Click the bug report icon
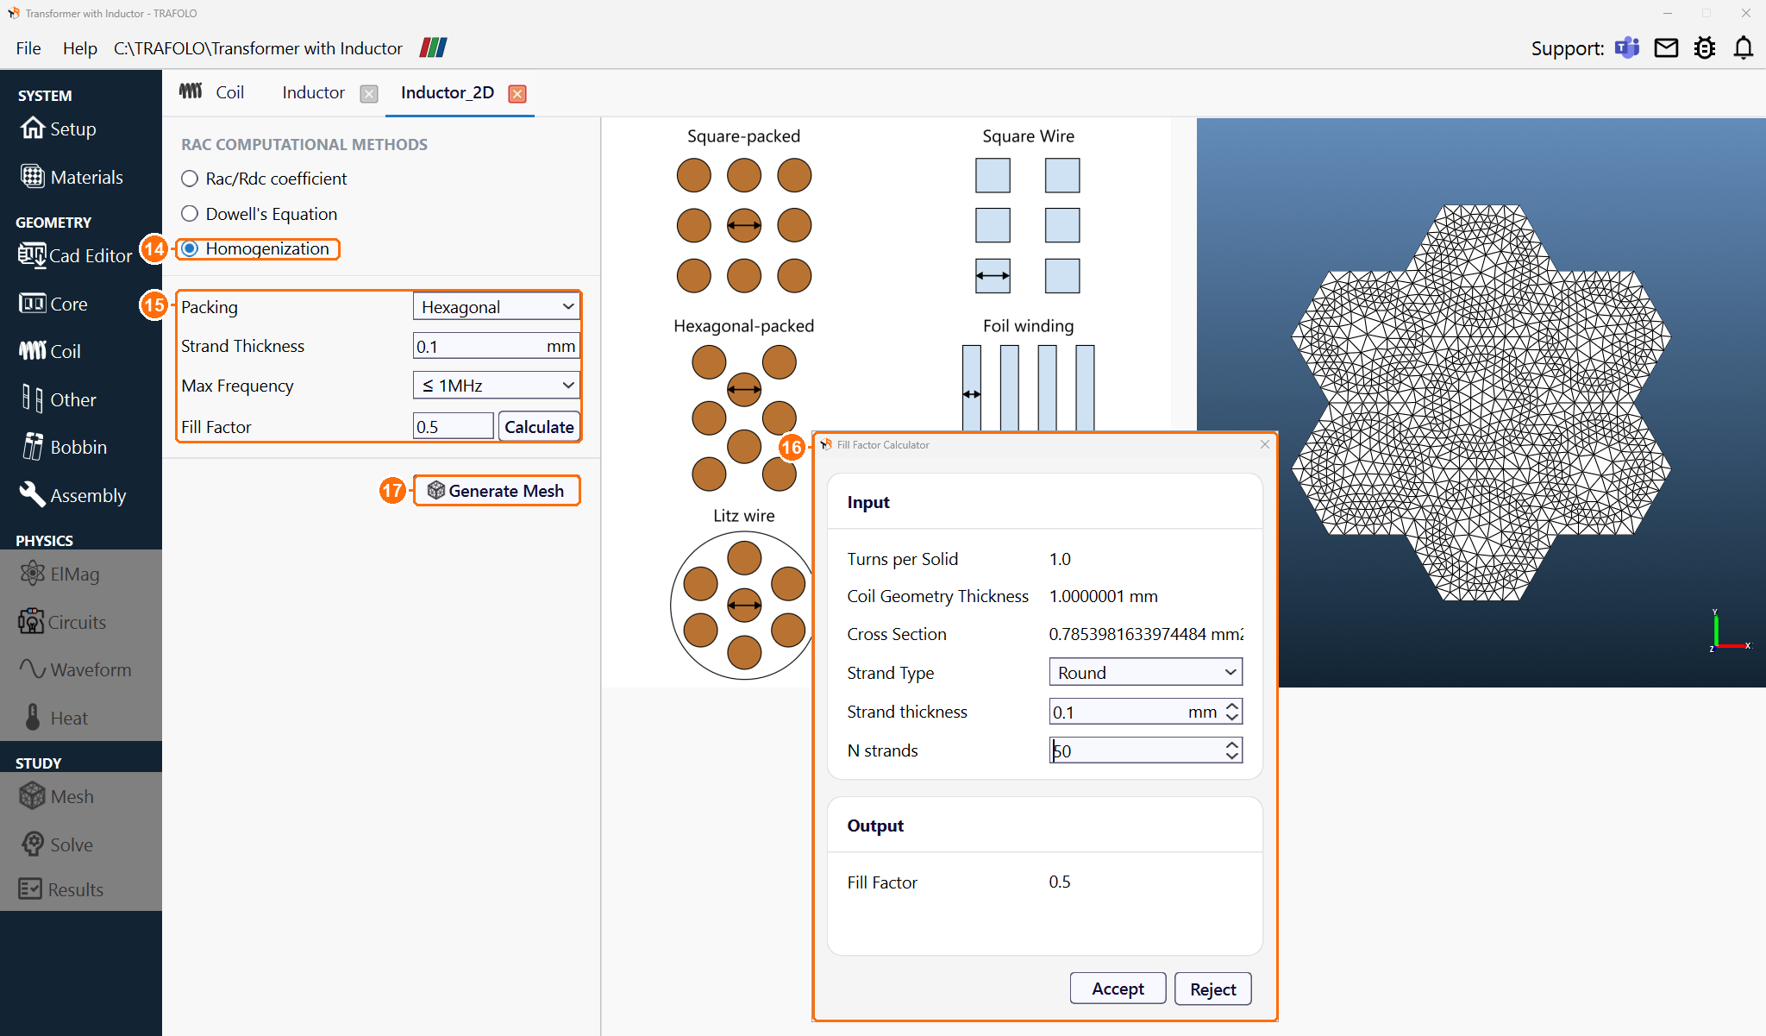 (x=1705, y=48)
